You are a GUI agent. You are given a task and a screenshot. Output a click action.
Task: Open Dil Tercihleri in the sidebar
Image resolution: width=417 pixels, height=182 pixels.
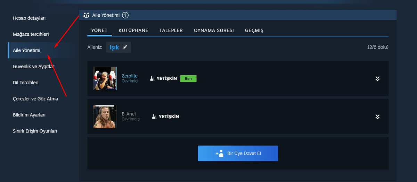tap(25, 83)
